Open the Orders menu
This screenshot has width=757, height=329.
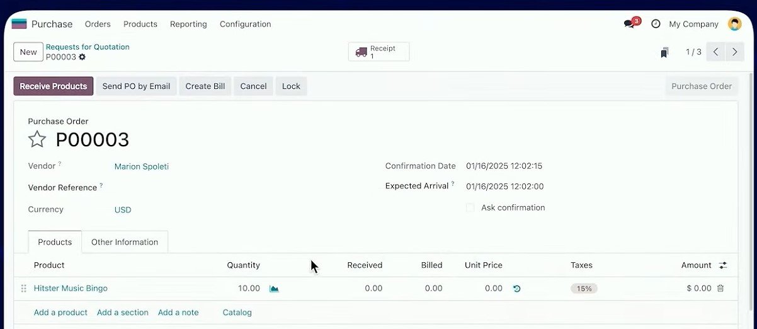pos(98,24)
